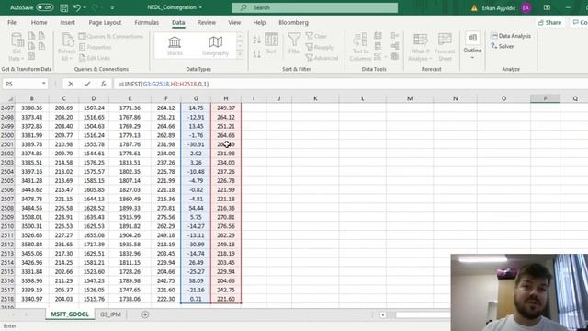Click the Save icon in title bar
Viewport: 588px width, 331px height.
pyautogui.click(x=63, y=7)
